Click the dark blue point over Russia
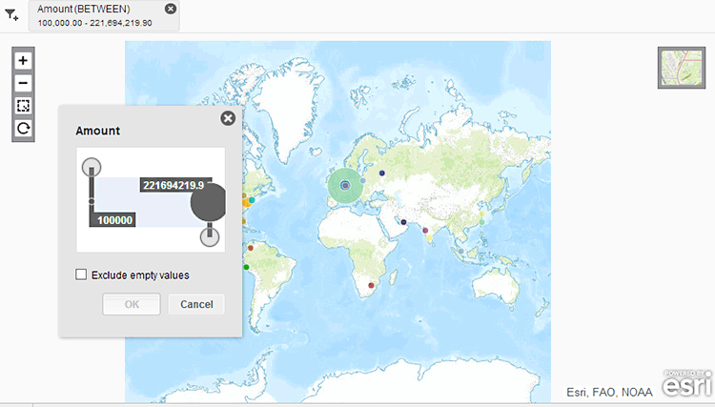715x407 pixels. (x=381, y=173)
